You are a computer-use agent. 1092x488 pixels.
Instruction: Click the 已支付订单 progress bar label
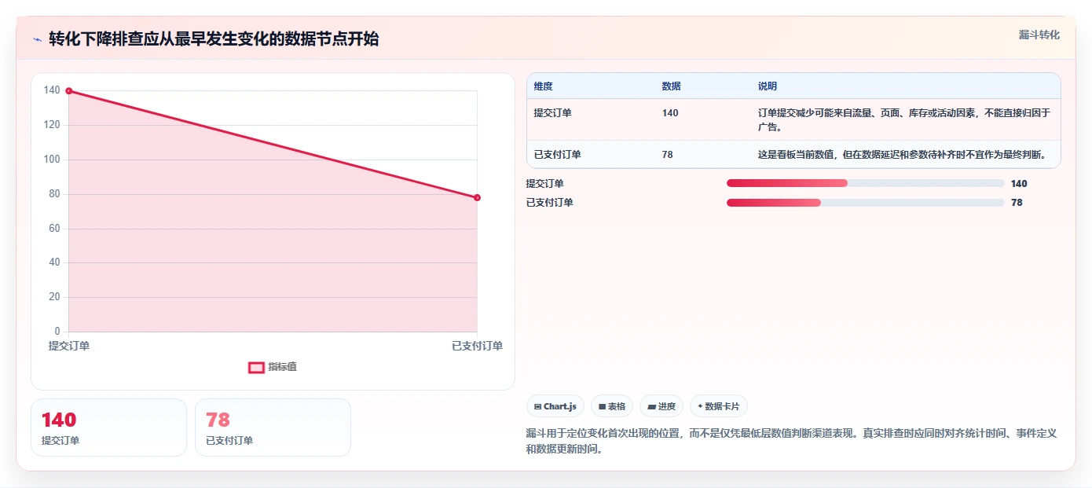coord(550,203)
